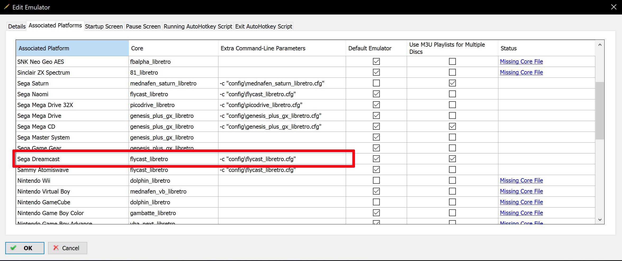Toggle Default Emulator for Sega Master System
This screenshot has width=622, height=261.
tap(376, 137)
